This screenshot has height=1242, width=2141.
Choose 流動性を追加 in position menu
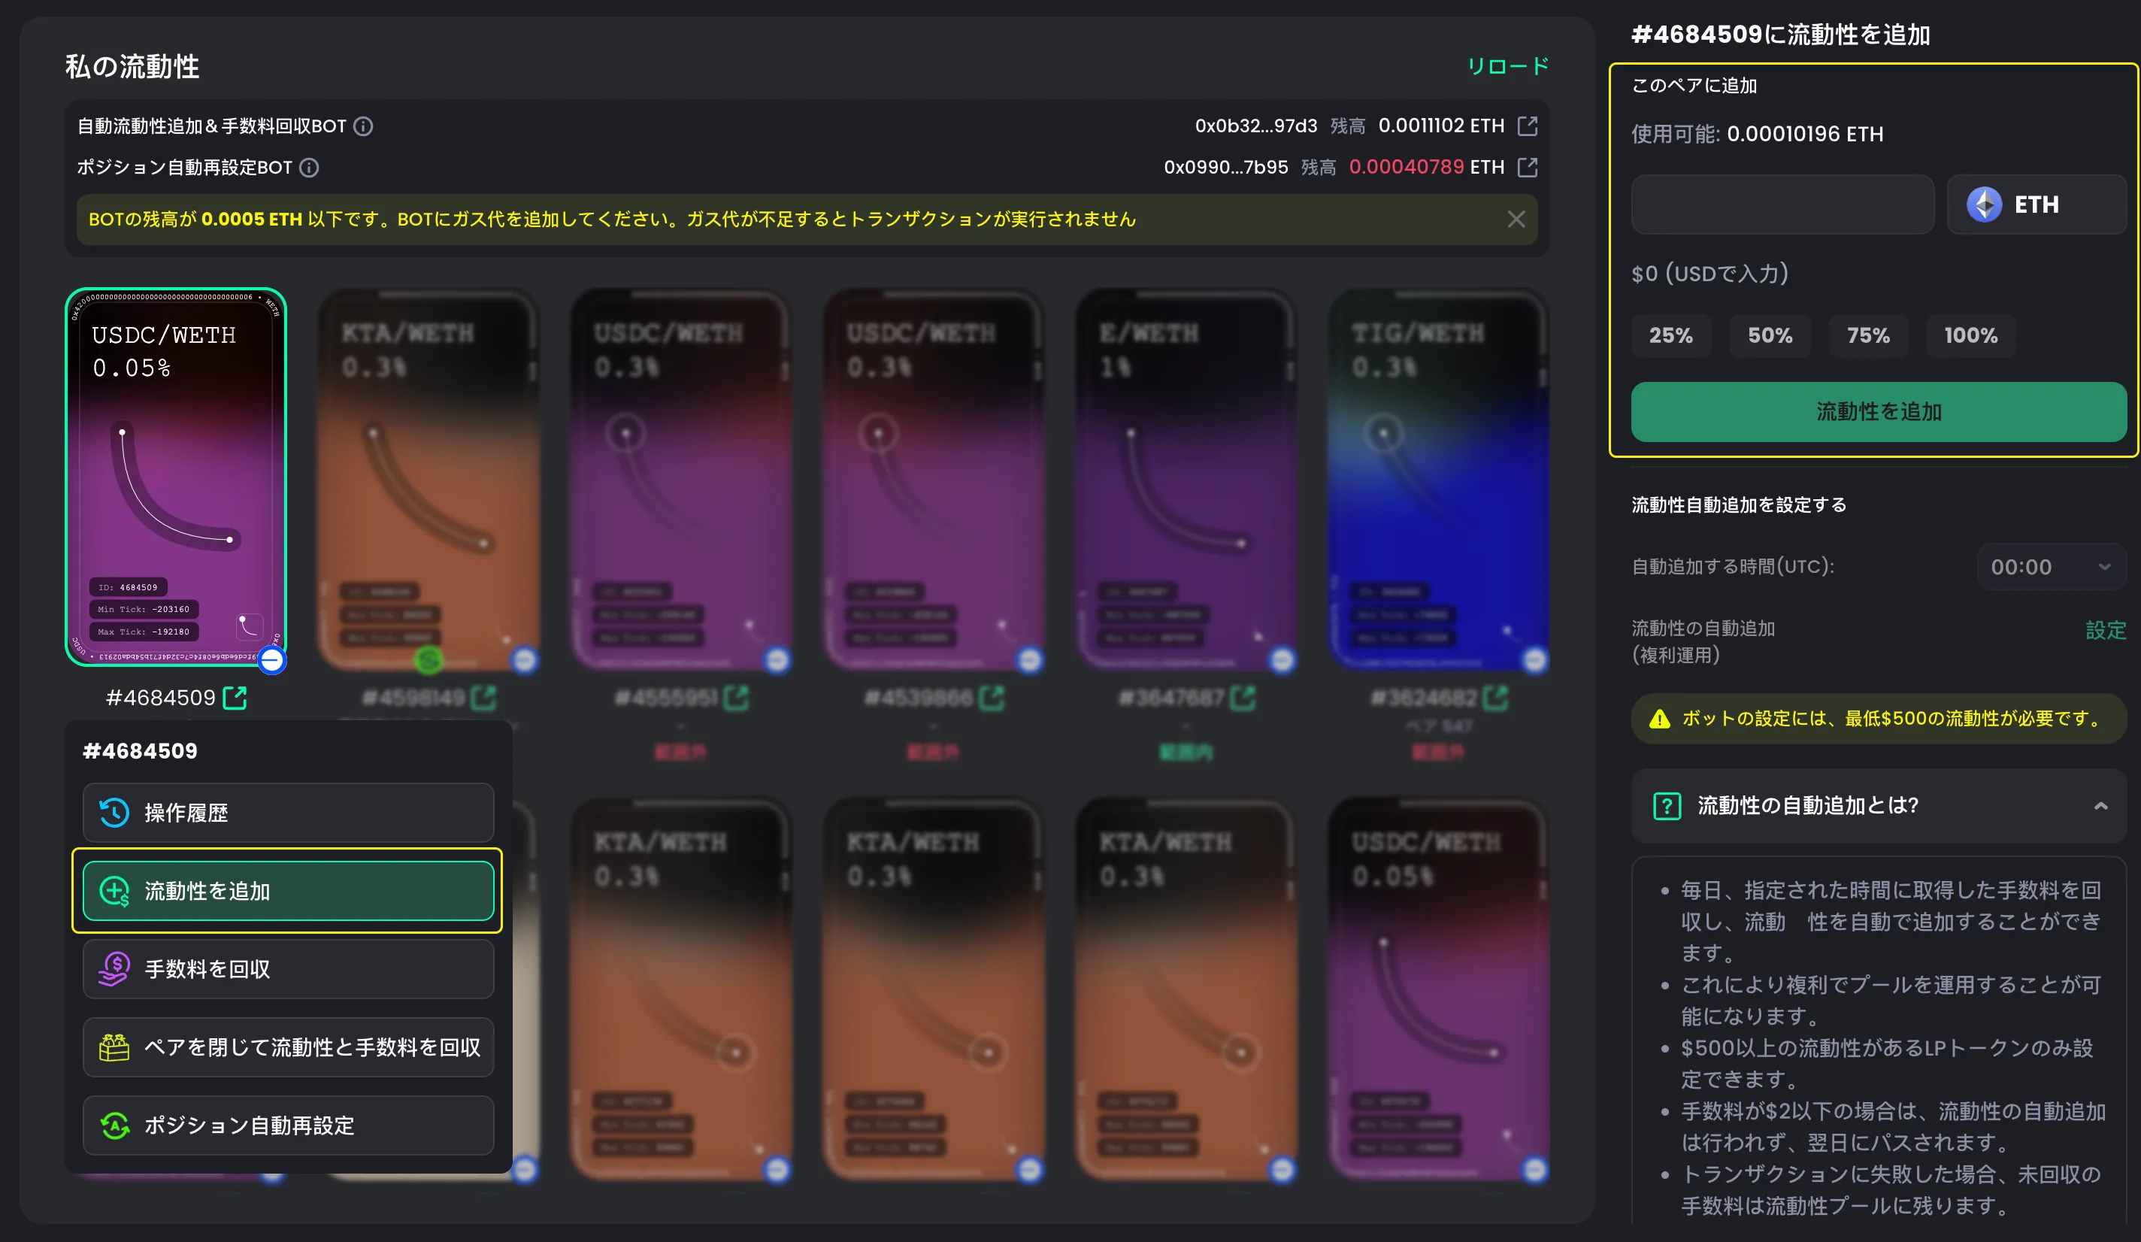point(288,890)
